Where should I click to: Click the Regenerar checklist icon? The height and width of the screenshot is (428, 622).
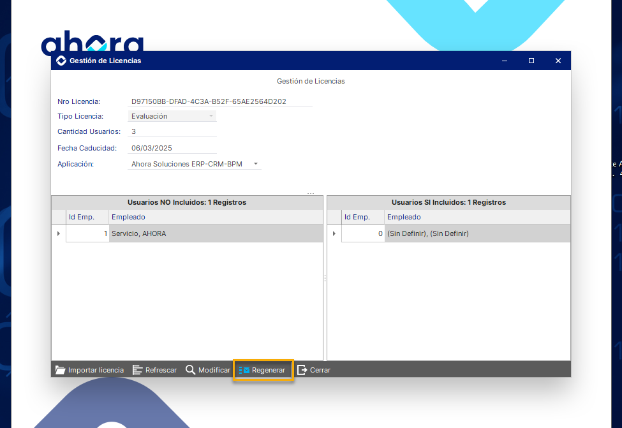pos(244,370)
